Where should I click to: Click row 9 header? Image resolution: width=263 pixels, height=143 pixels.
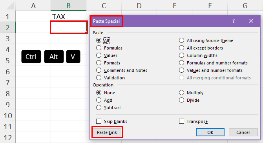coord(8,104)
